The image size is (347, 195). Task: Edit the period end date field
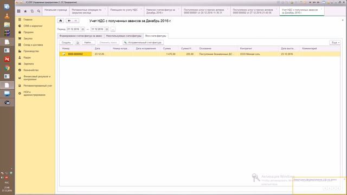(x=98, y=29)
